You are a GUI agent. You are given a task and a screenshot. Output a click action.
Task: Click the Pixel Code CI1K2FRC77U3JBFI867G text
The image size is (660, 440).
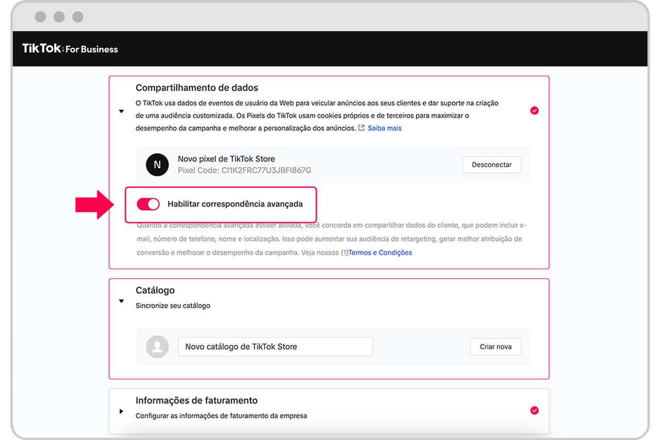click(244, 170)
